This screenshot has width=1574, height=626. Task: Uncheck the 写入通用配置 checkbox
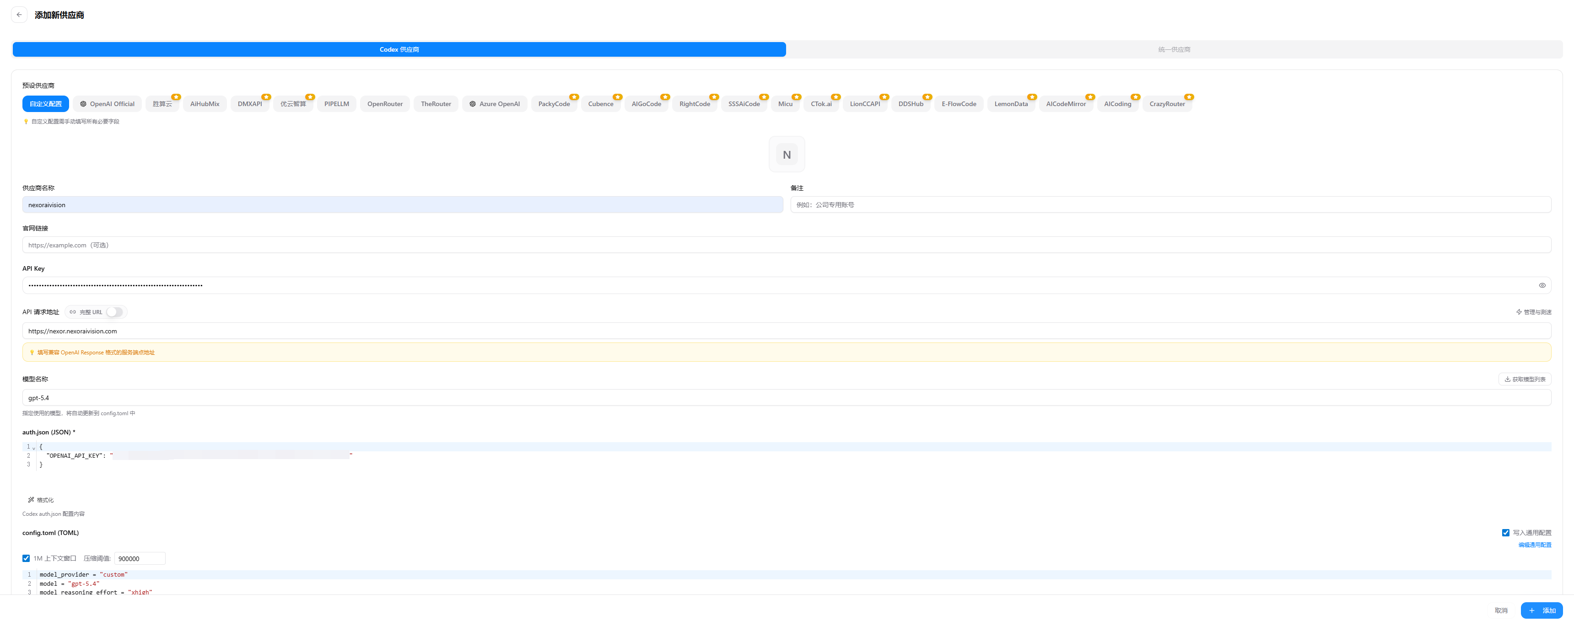pyautogui.click(x=1505, y=533)
